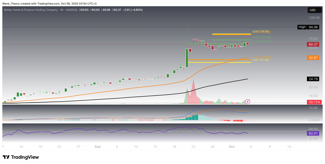Viewport: 325px width, 164px height.
Task: Click the Oct marker on time axis
Action: coord(231,147)
